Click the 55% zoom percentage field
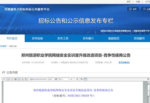The height and width of the screenshot is (103, 150). point(51,79)
